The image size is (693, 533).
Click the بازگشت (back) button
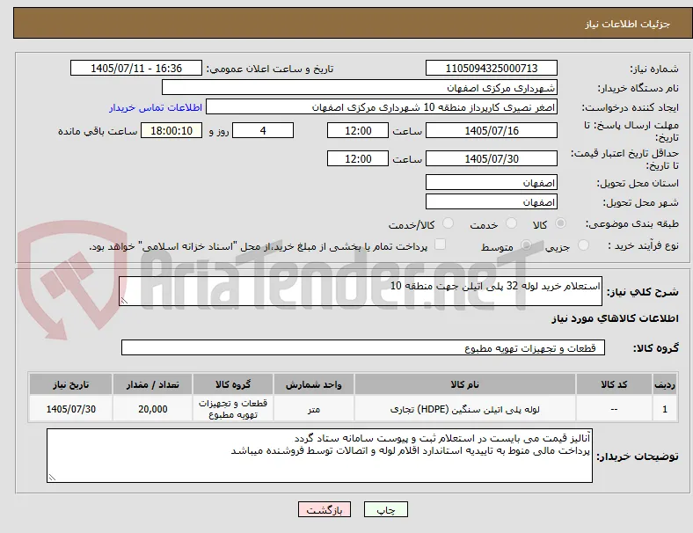325,509
